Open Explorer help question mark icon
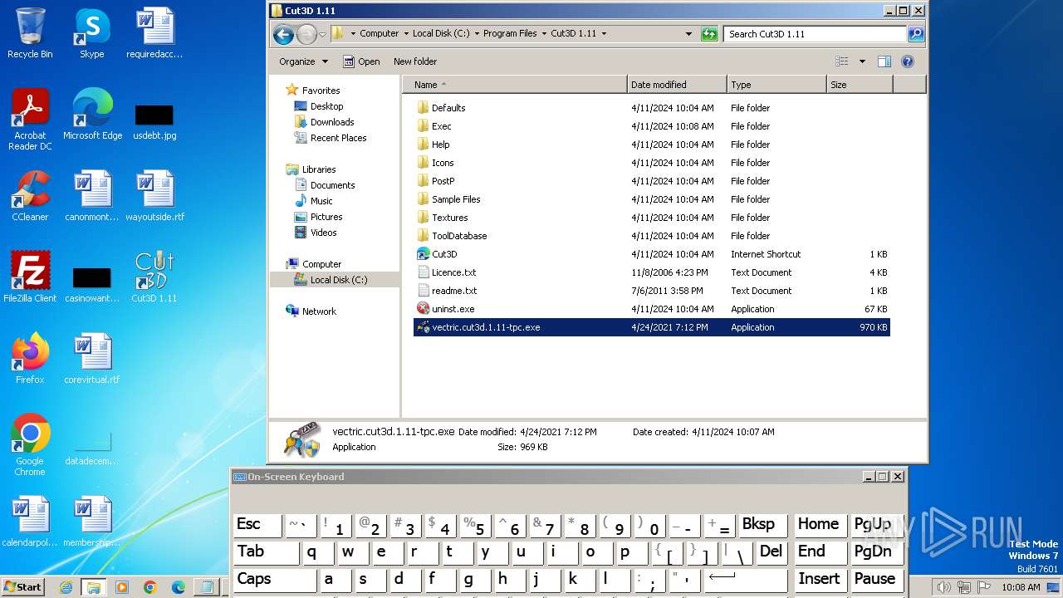The width and height of the screenshot is (1063, 598). pyautogui.click(x=908, y=61)
